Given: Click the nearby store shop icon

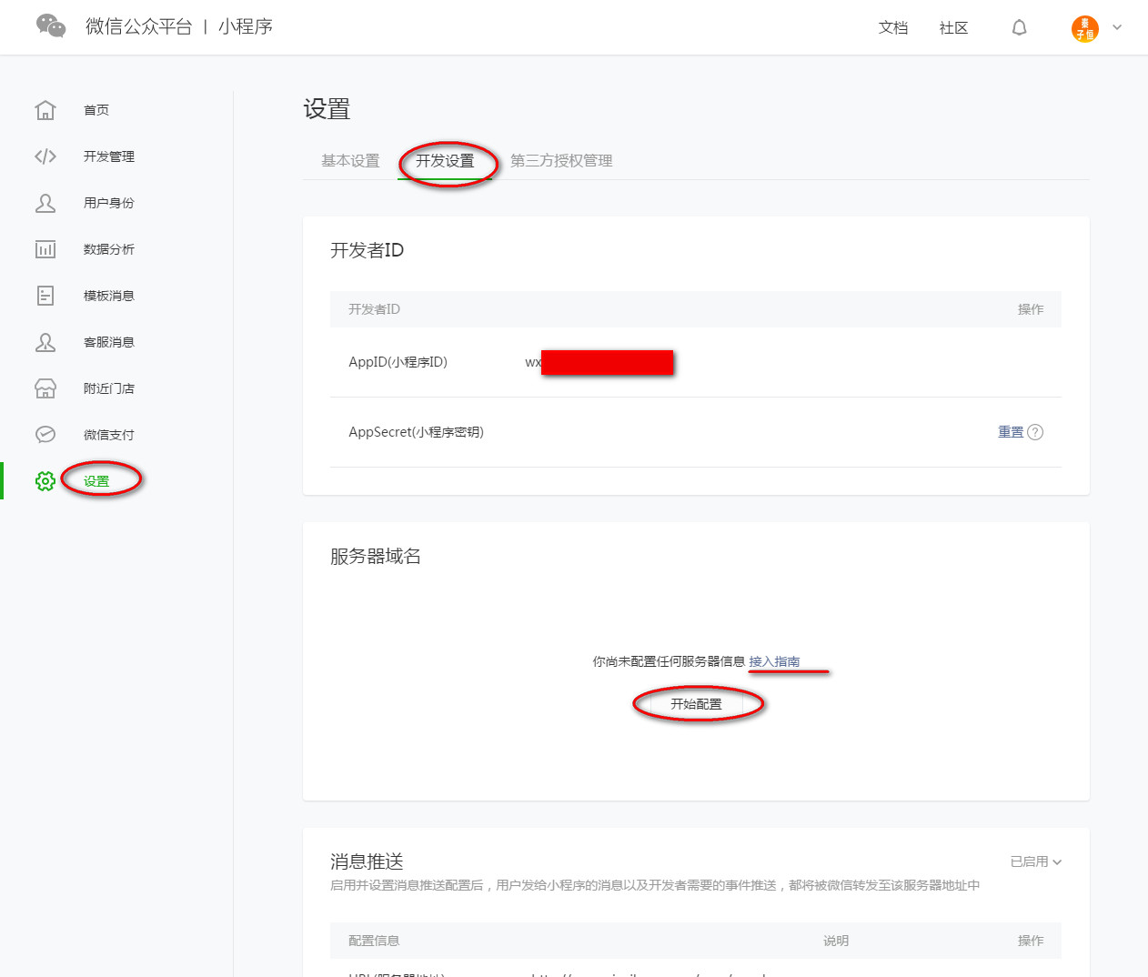Looking at the screenshot, I should (x=45, y=388).
